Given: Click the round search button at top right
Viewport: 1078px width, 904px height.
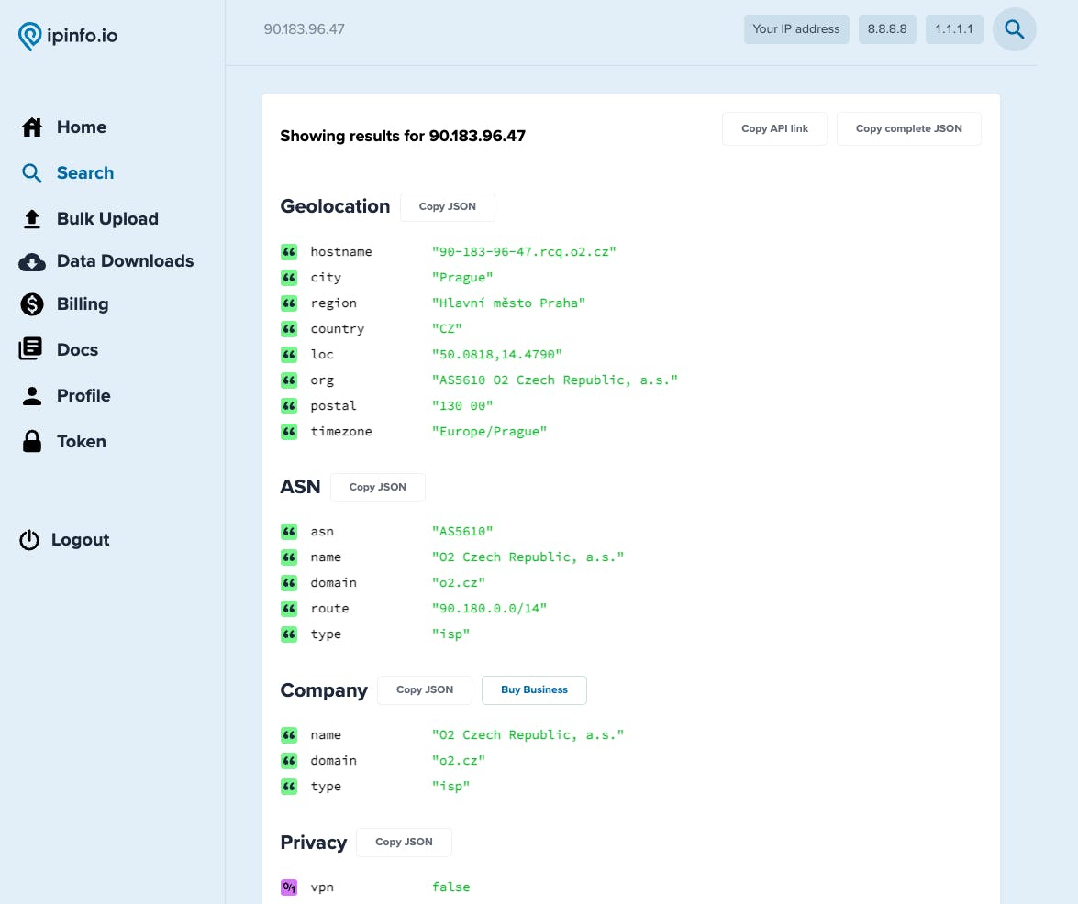Looking at the screenshot, I should tap(1014, 29).
